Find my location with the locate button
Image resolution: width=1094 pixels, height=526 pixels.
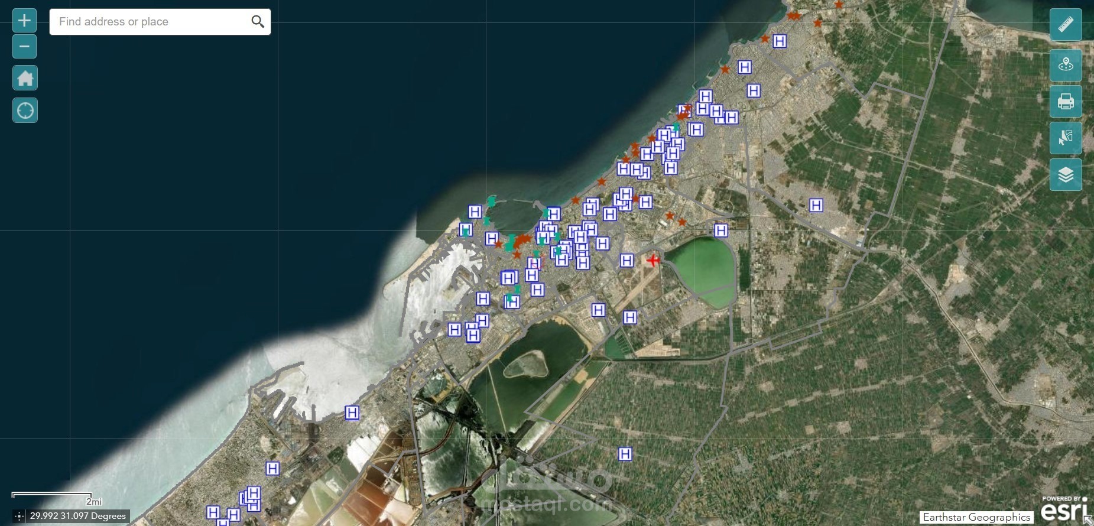click(x=25, y=110)
